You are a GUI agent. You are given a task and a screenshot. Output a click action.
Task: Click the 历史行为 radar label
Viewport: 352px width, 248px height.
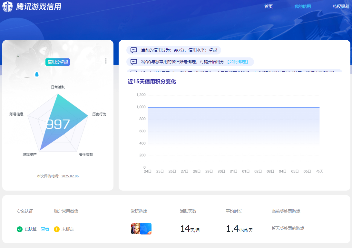[99, 114]
